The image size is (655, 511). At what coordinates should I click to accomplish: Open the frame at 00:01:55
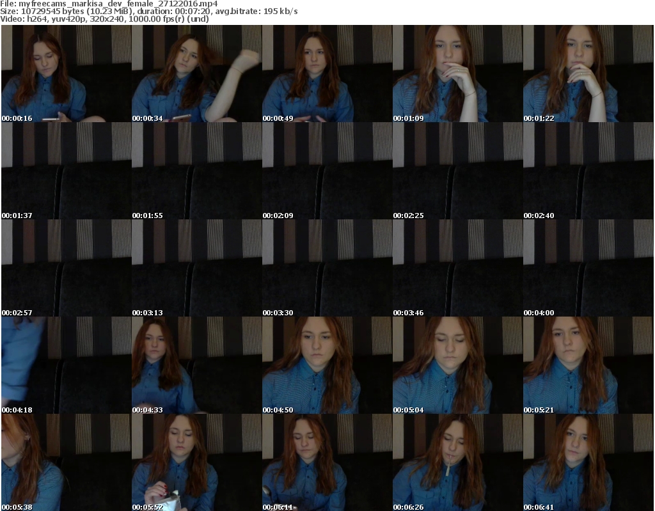pos(197,171)
